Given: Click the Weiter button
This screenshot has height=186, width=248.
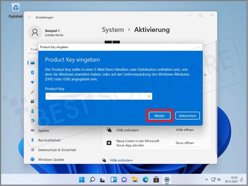Looking at the screenshot, I should click(x=159, y=115).
